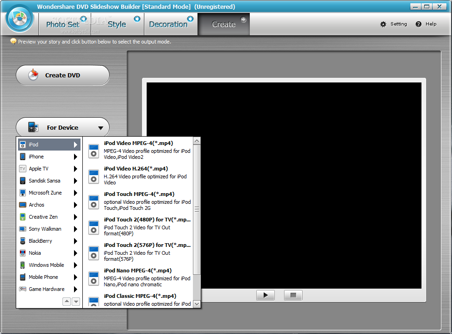This screenshot has width=452, height=334.
Task: Click profile list scrollbar down arrow
Action: (197, 304)
